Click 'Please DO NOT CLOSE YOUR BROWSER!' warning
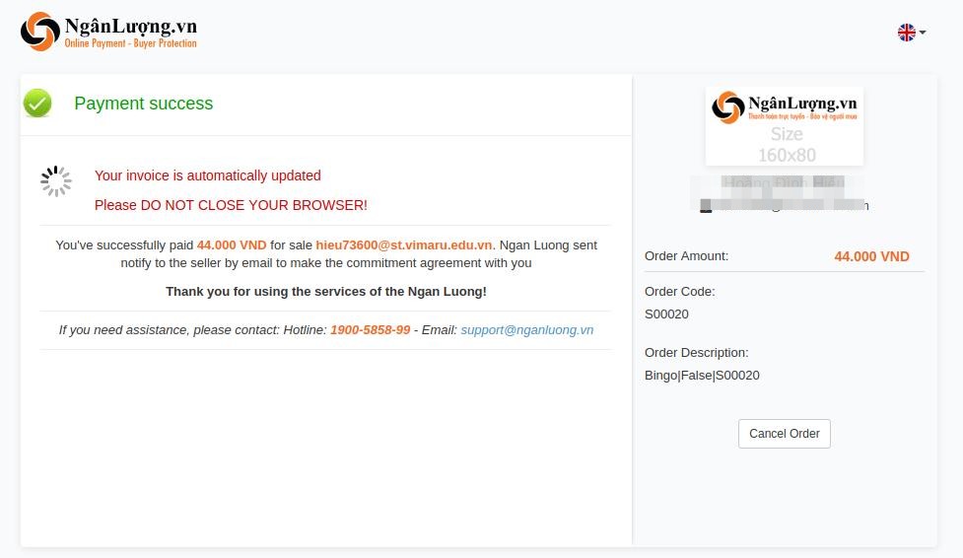This screenshot has width=963, height=558. point(231,205)
